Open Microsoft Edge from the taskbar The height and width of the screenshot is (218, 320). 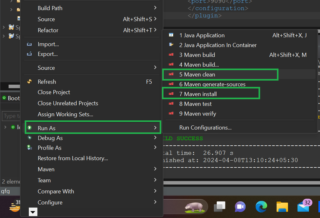tap(261, 206)
